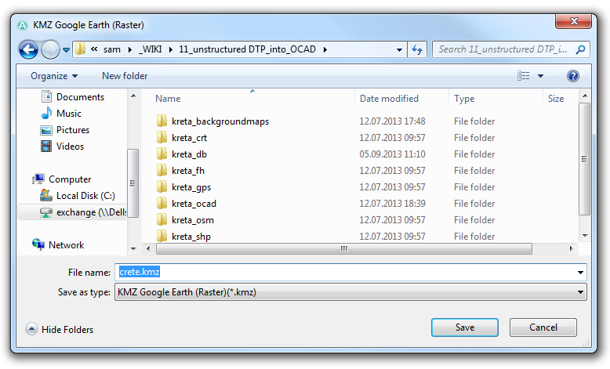Click the kreta_shp folder icon
Viewport: 610px width, 369px height.
tap(162, 236)
